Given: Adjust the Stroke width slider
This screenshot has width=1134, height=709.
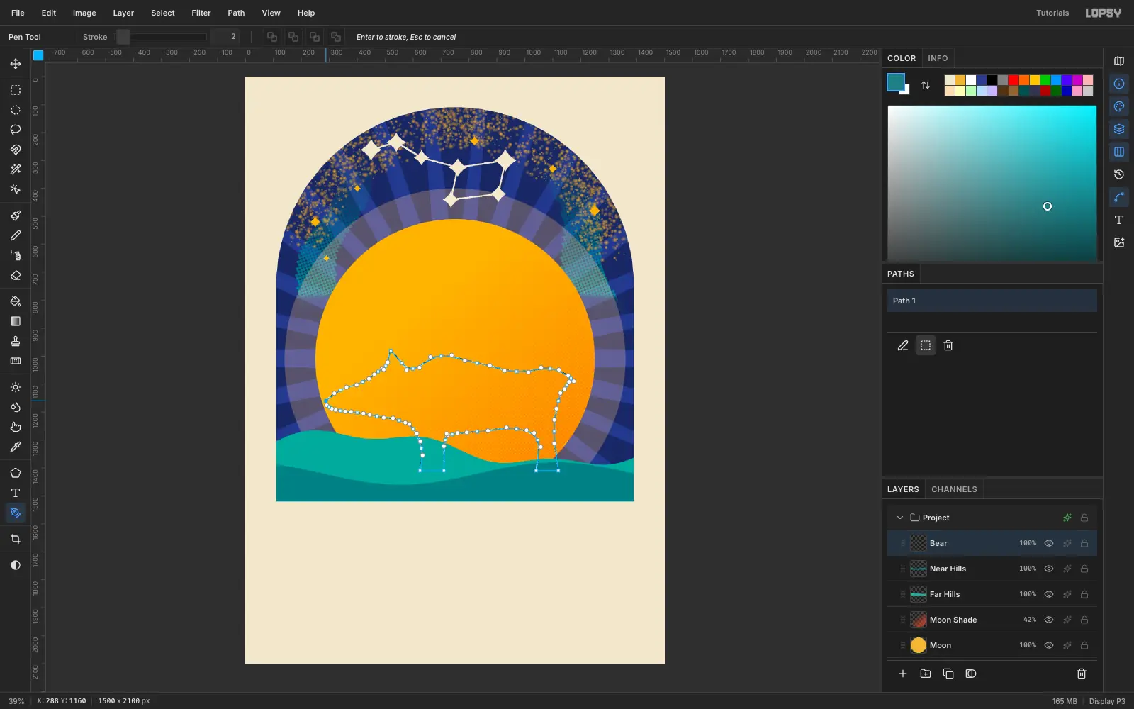Looking at the screenshot, I should pyautogui.click(x=162, y=37).
